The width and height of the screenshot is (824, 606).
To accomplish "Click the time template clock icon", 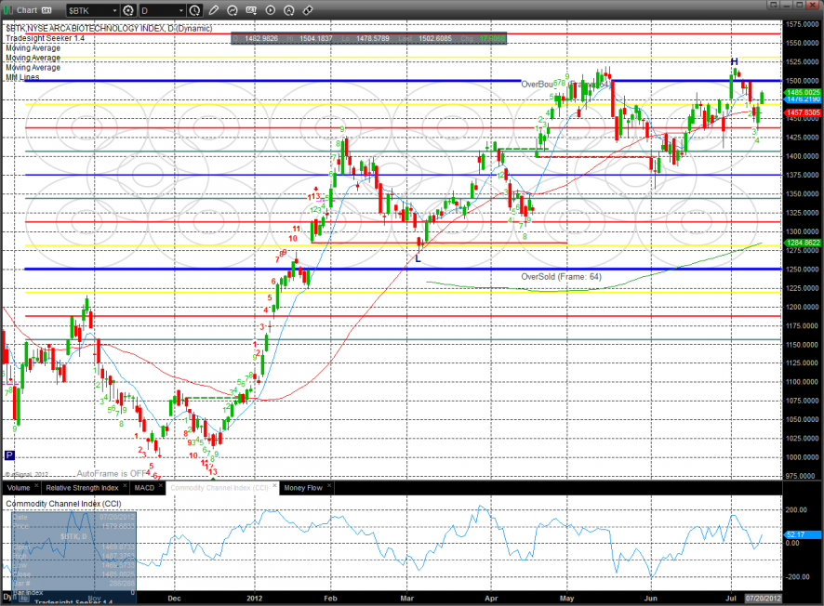I will coord(193,10).
